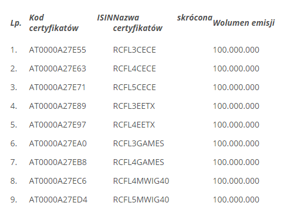Select ISIN code AT0000A27EC6

coord(58,181)
